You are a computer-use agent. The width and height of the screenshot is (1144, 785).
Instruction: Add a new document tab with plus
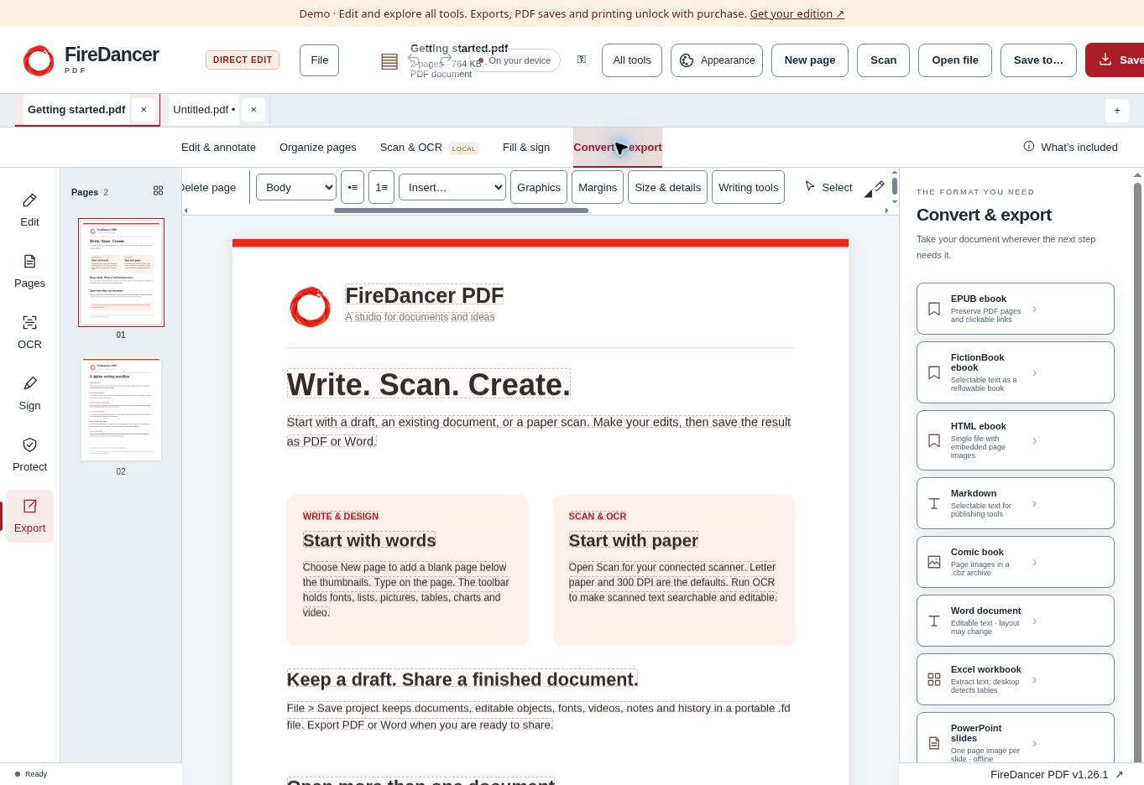1116,110
